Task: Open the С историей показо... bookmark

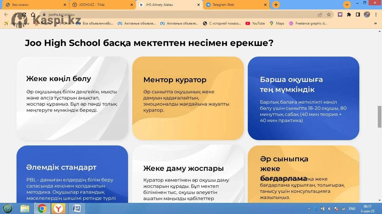Action: click(222, 23)
